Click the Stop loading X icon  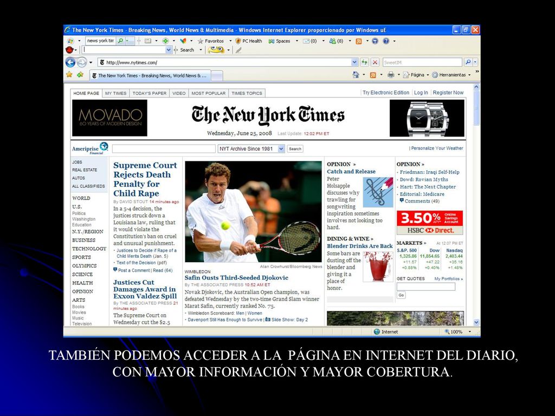click(375, 62)
